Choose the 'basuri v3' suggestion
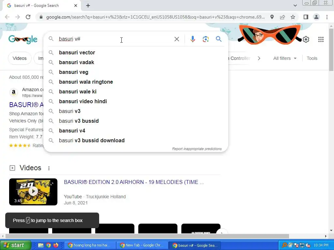The height and width of the screenshot is (250, 334). click(136, 111)
